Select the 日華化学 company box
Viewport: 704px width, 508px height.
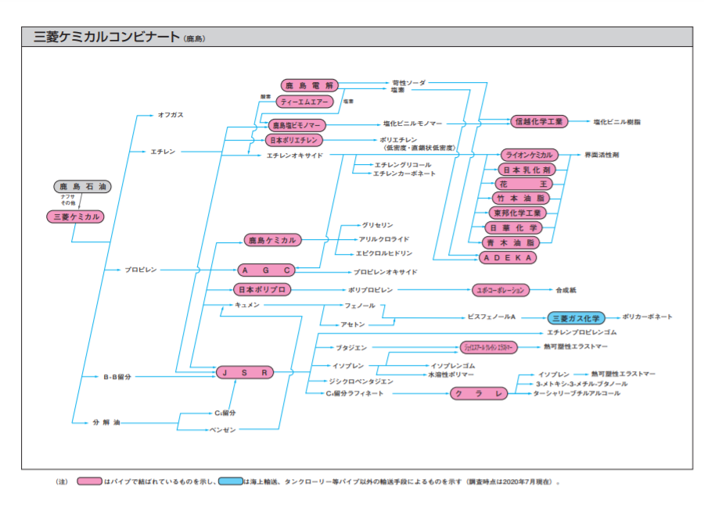click(514, 227)
